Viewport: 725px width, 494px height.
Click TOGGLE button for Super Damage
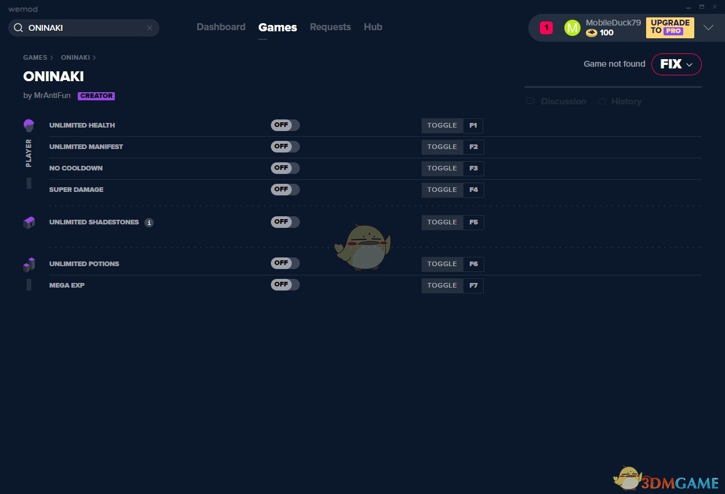tap(443, 190)
